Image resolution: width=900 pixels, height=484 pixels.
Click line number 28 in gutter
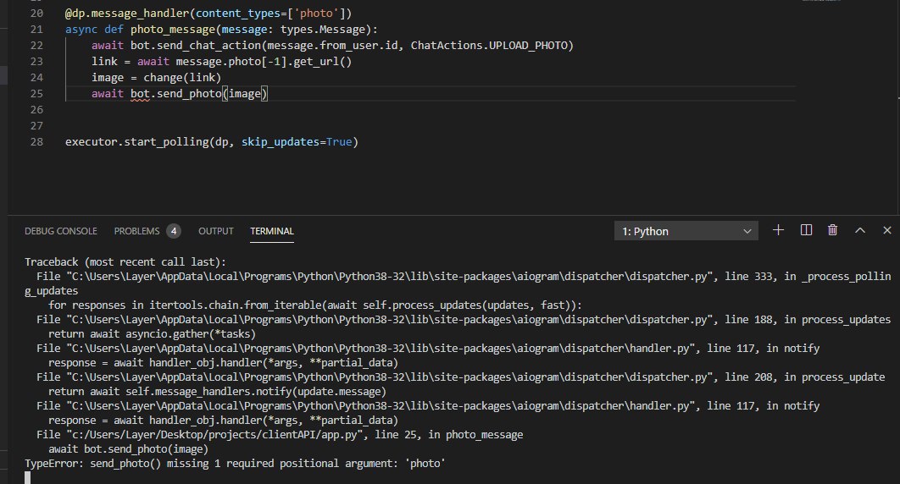(x=36, y=141)
